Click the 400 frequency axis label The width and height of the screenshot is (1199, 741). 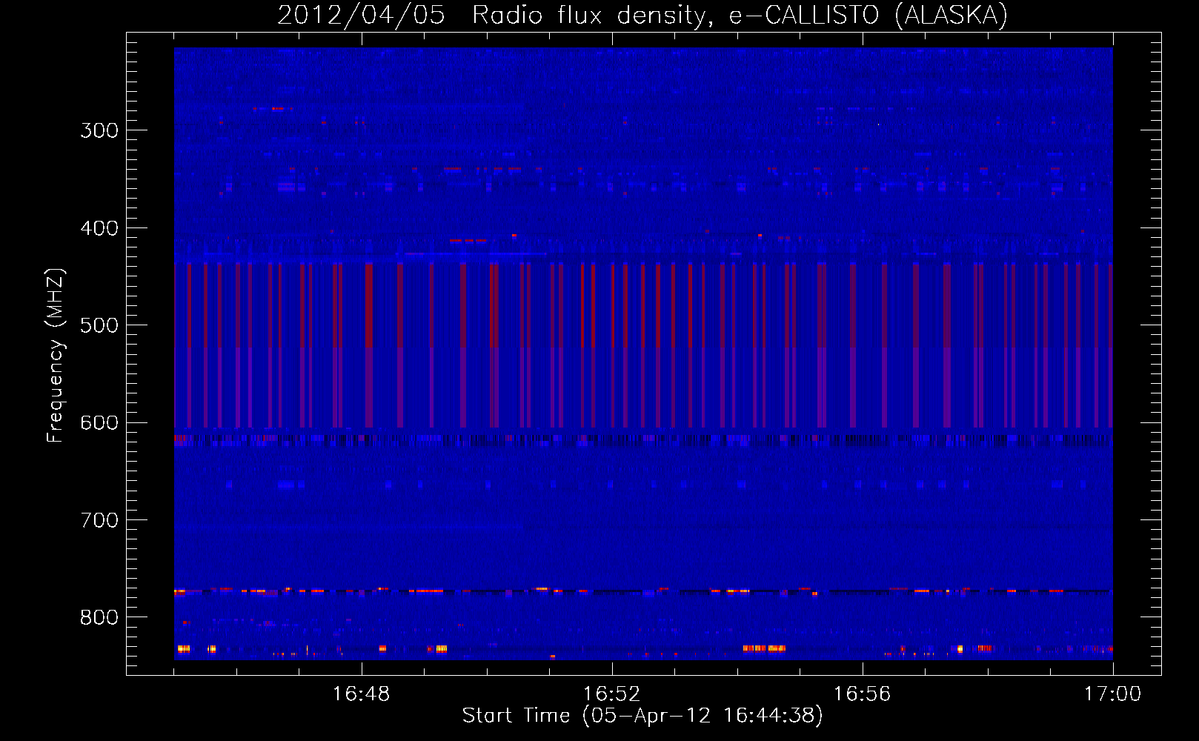point(99,228)
